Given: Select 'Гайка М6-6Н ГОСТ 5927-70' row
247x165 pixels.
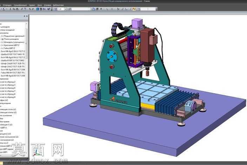Looking at the screenshot, I should pyautogui.click(x=13, y=72).
